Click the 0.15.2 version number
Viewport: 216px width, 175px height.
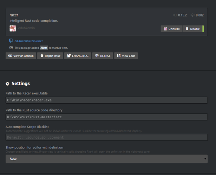[182, 15]
